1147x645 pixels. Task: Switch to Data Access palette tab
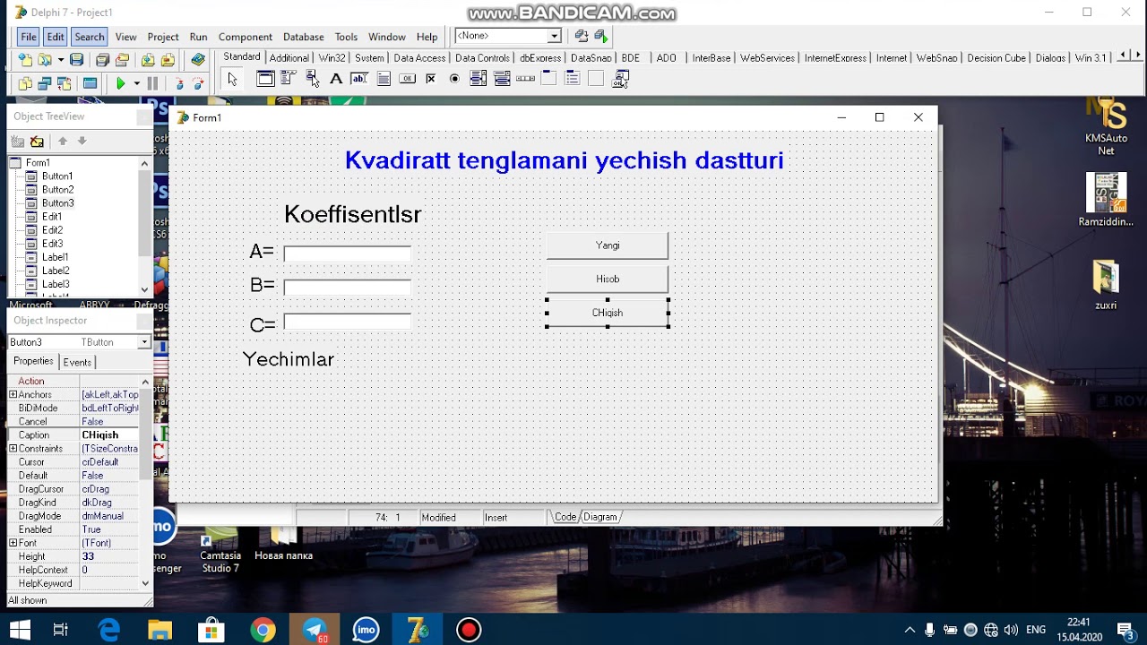[x=419, y=58]
